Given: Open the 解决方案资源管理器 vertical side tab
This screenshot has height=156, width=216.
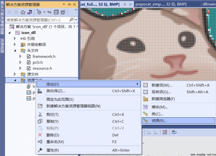Looking at the screenshot, I should 2,18.
